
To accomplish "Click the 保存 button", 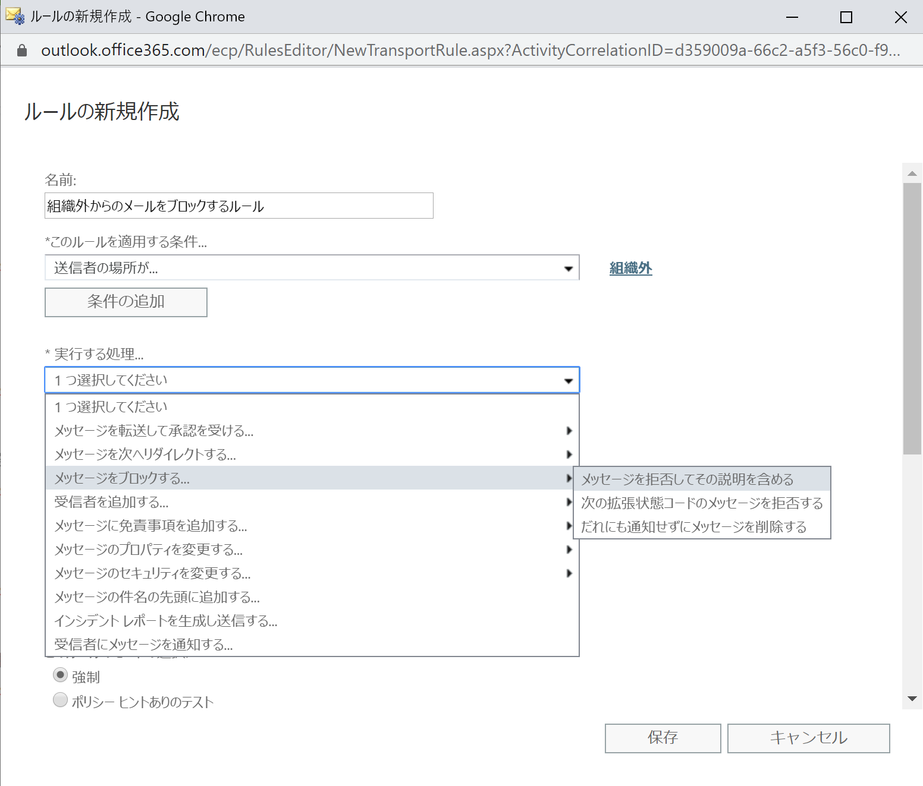I will click(x=663, y=738).
